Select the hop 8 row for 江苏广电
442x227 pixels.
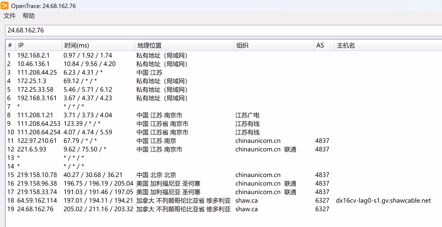point(247,115)
